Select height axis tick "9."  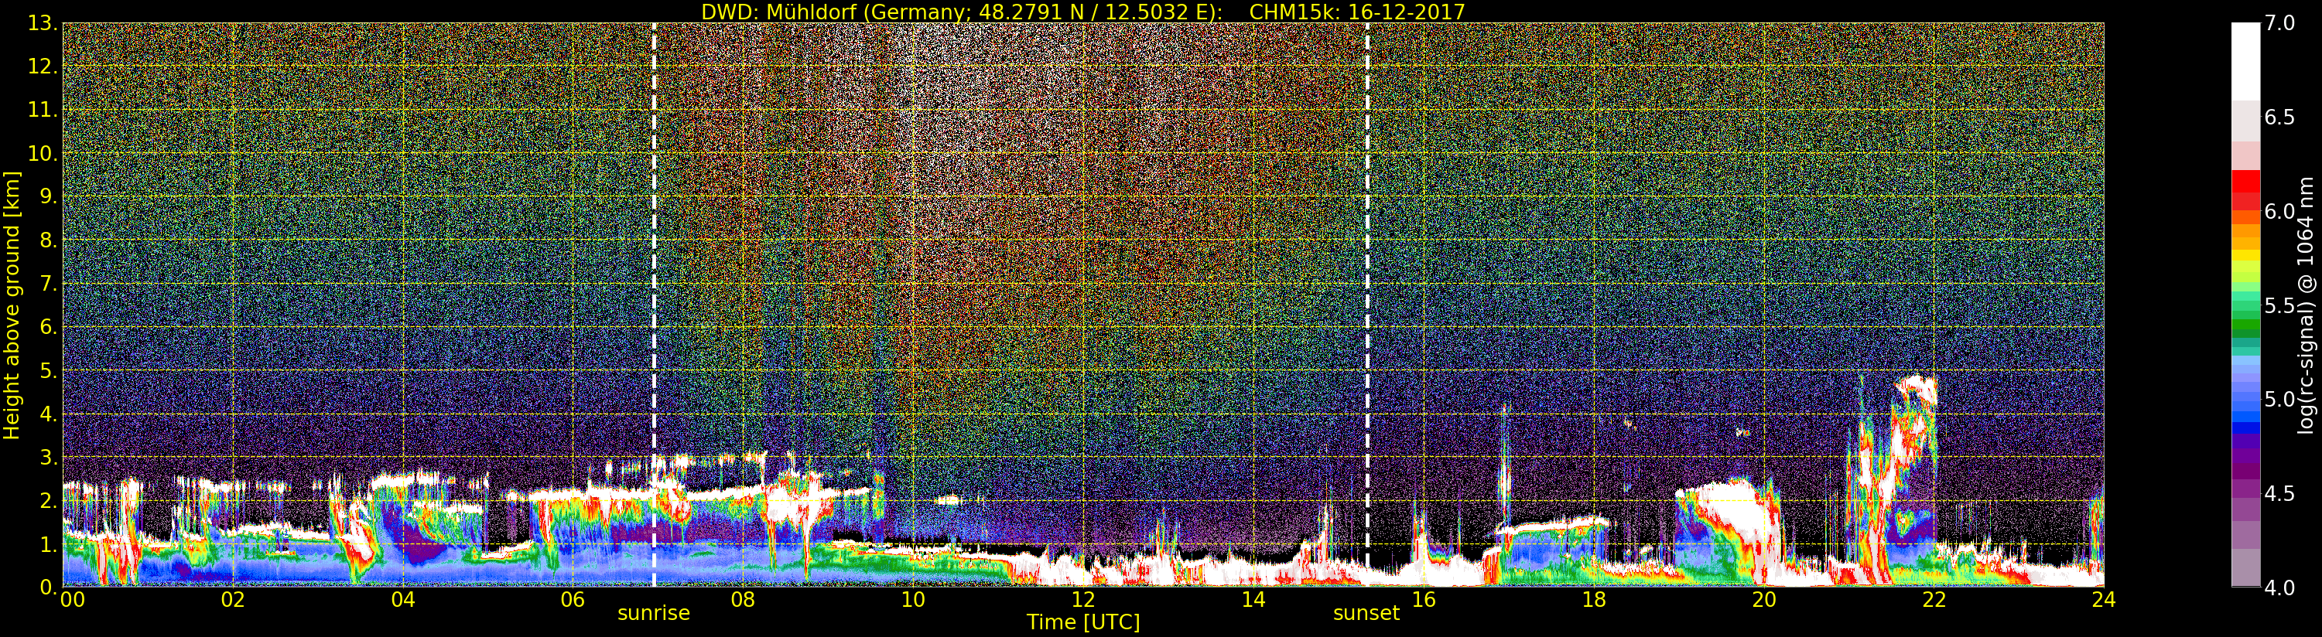point(48,196)
